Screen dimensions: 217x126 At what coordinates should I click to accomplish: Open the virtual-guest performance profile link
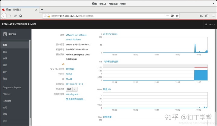pos(72,94)
